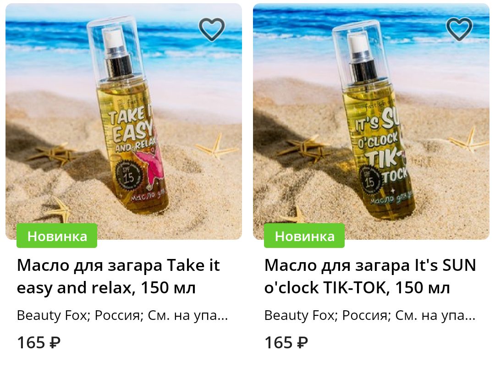This screenshot has height=374, width=495.
Task: Click 165 ₽ price of TIK-TOK oil
Action: pos(286,342)
